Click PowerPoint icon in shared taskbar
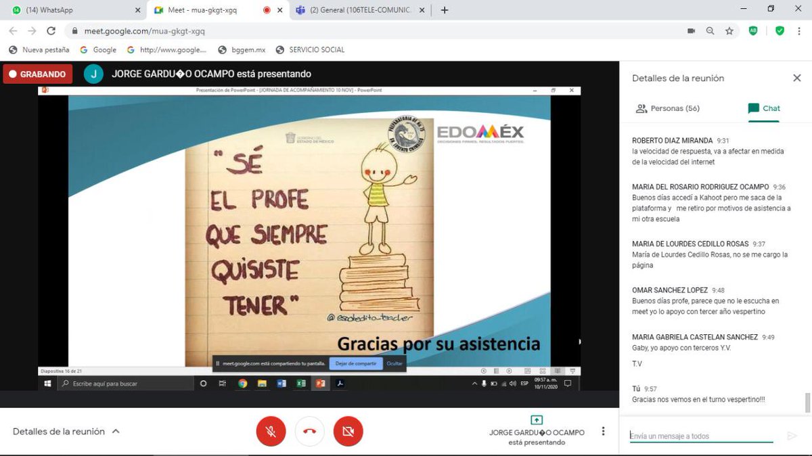 click(321, 383)
